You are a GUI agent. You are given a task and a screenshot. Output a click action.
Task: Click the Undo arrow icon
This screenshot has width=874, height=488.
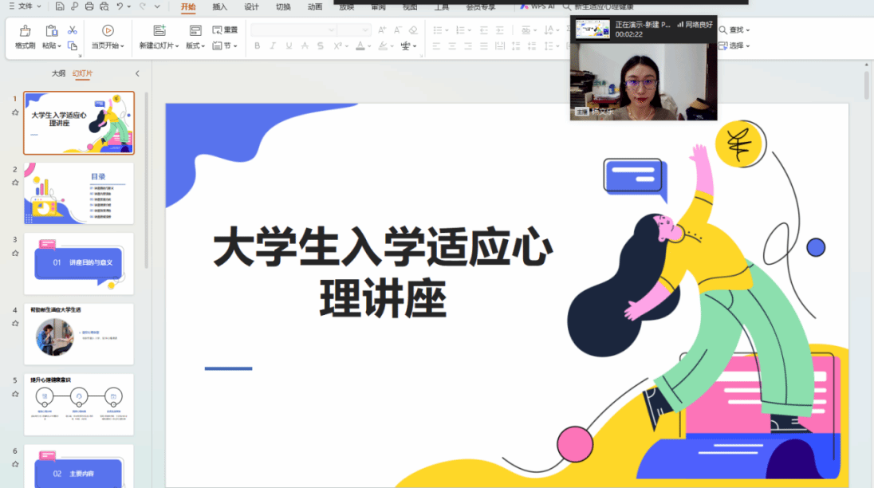120,7
